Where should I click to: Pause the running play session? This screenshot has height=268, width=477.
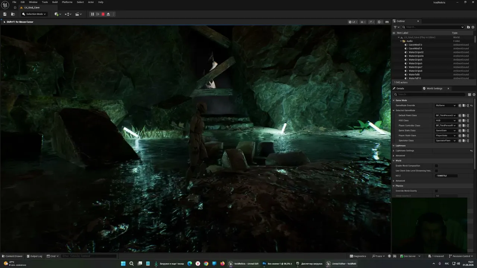point(92,14)
